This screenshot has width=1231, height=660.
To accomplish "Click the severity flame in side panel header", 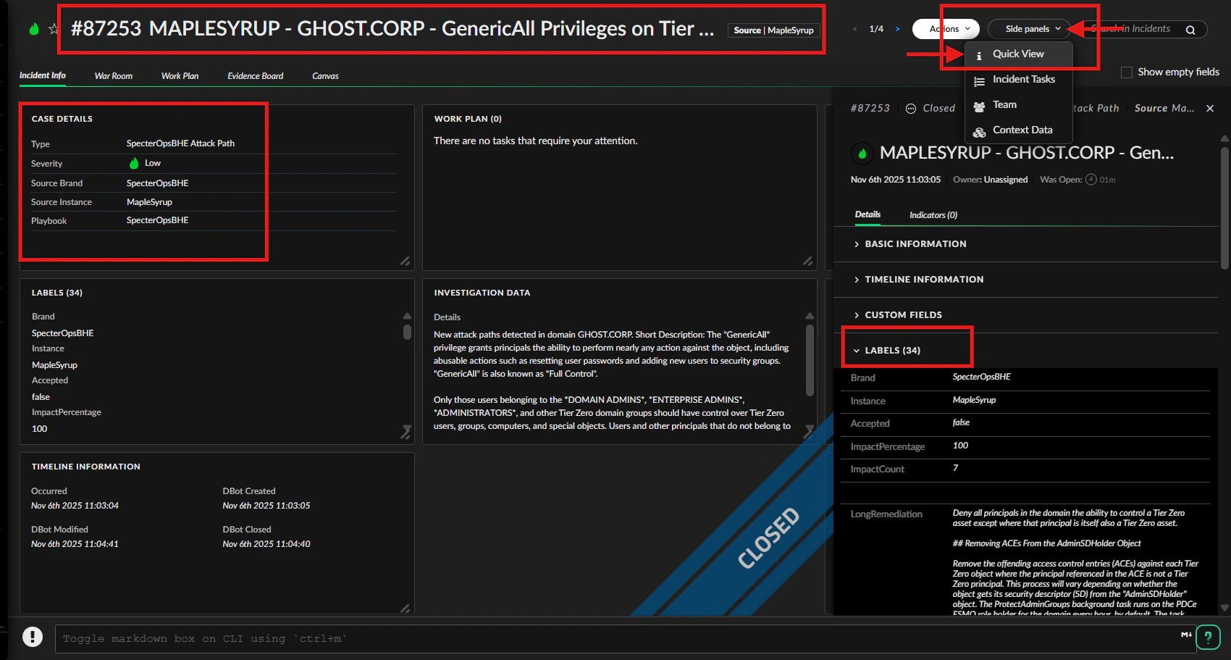I will (x=862, y=153).
